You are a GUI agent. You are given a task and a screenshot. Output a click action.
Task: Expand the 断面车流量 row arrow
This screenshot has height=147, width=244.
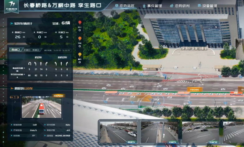tap(24, 68)
